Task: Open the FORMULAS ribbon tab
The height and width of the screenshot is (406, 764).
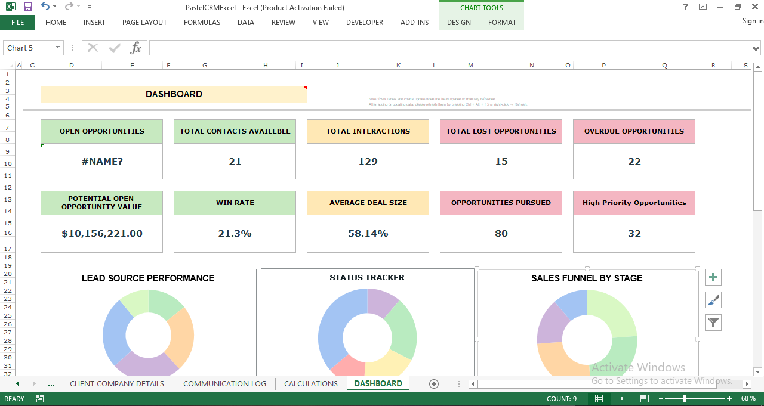Action: click(x=202, y=23)
